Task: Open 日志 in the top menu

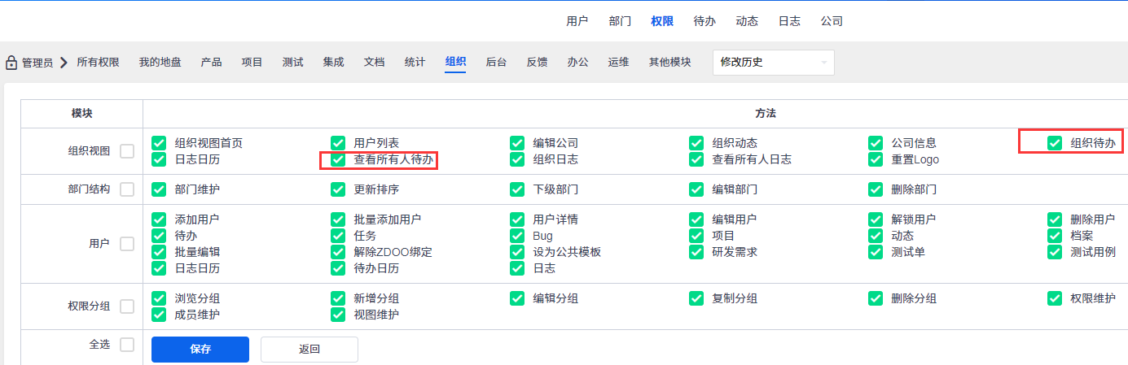Action: (789, 21)
